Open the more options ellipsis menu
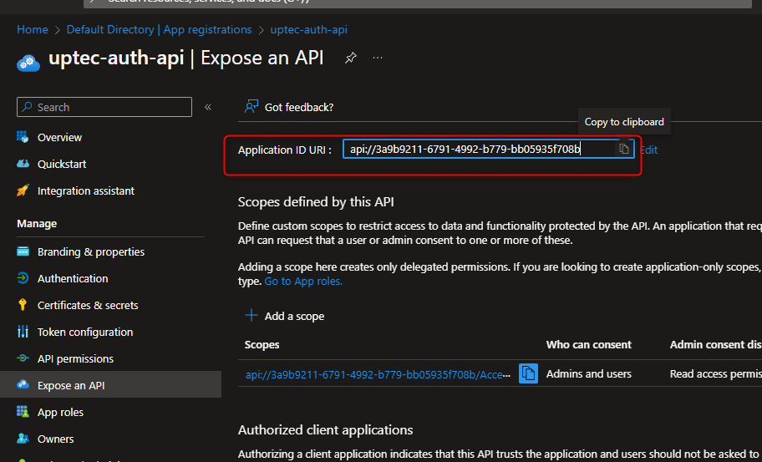Viewport: 762px width, 462px height. point(378,58)
